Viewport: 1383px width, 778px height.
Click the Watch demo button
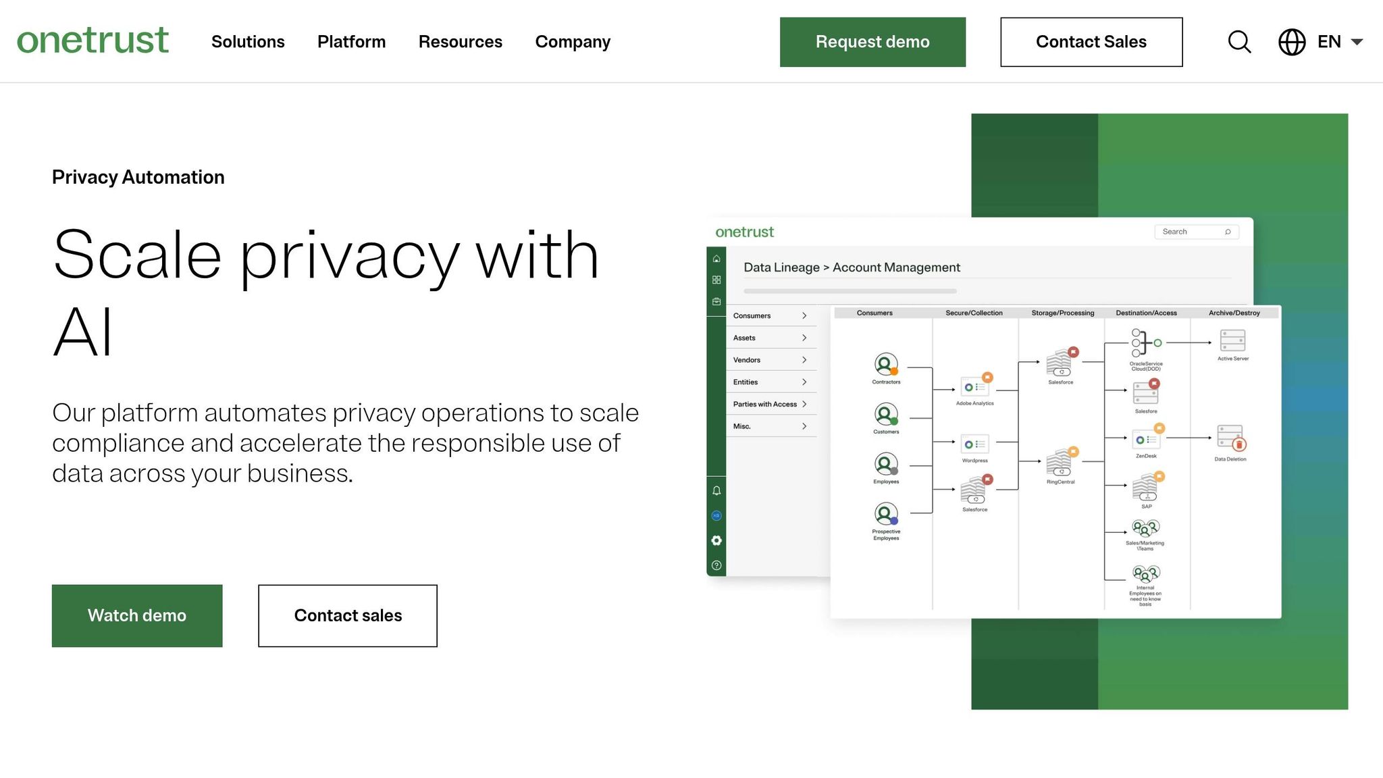(137, 615)
